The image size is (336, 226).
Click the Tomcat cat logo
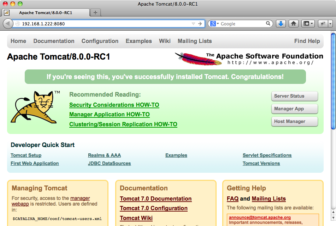pos(35,107)
